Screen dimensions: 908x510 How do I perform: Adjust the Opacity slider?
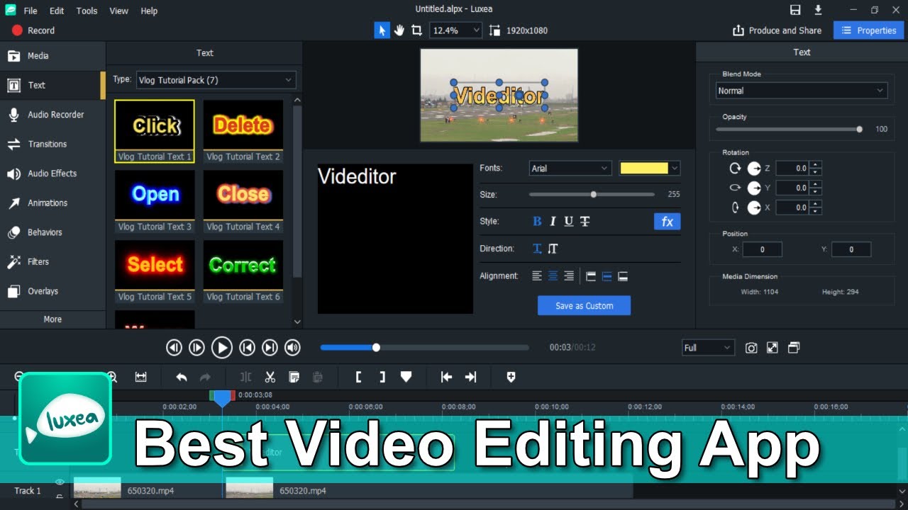pyautogui.click(x=788, y=130)
